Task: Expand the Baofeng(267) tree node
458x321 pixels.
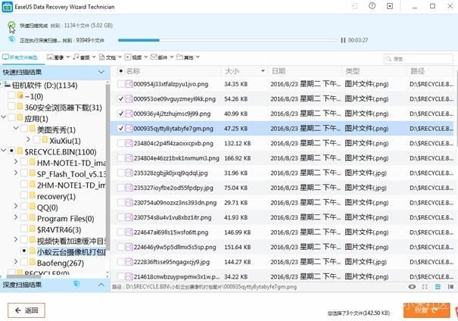Action: [16, 262]
